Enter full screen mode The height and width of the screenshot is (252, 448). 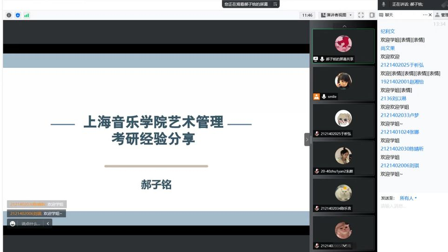click(361, 15)
